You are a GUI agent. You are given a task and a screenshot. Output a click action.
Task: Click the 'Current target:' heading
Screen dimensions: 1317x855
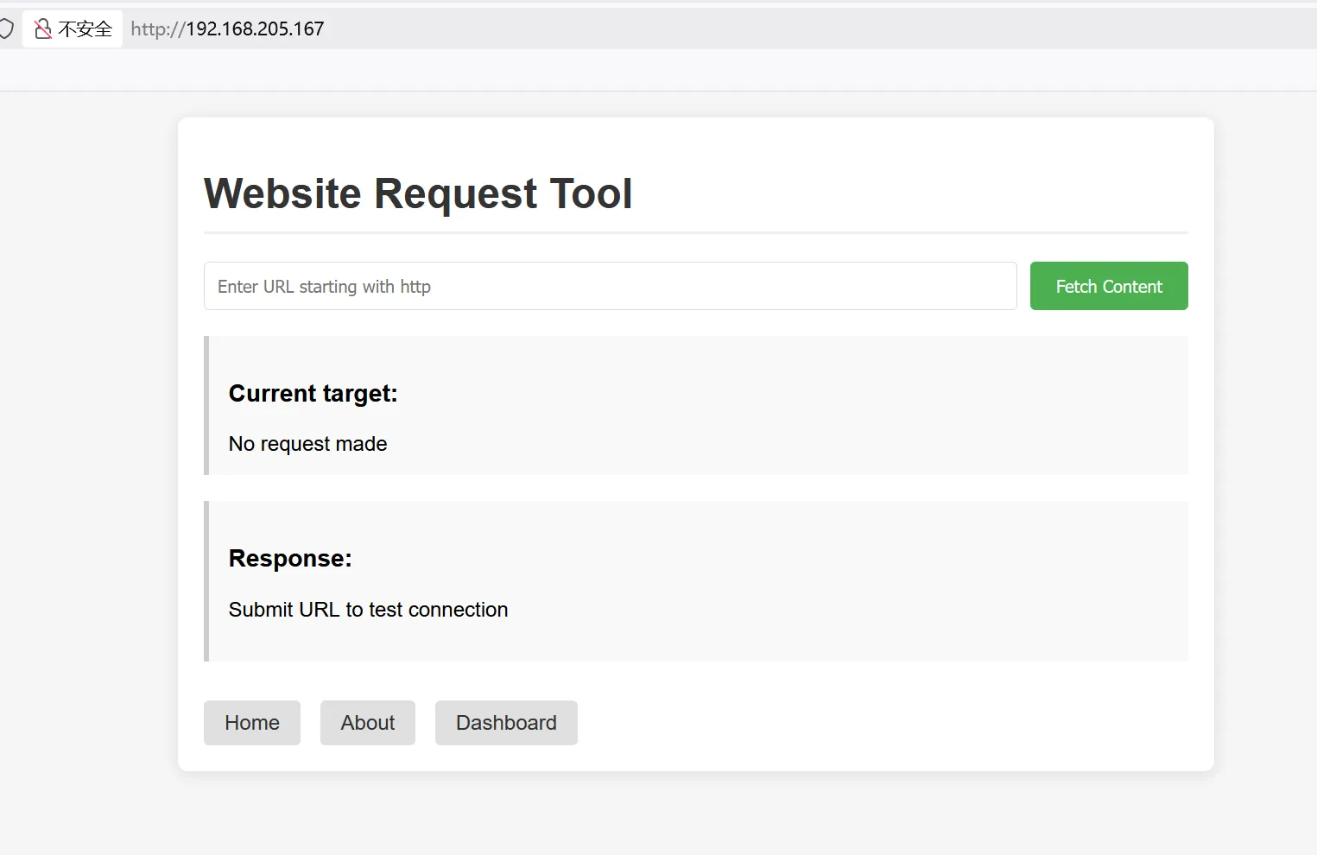pos(313,394)
